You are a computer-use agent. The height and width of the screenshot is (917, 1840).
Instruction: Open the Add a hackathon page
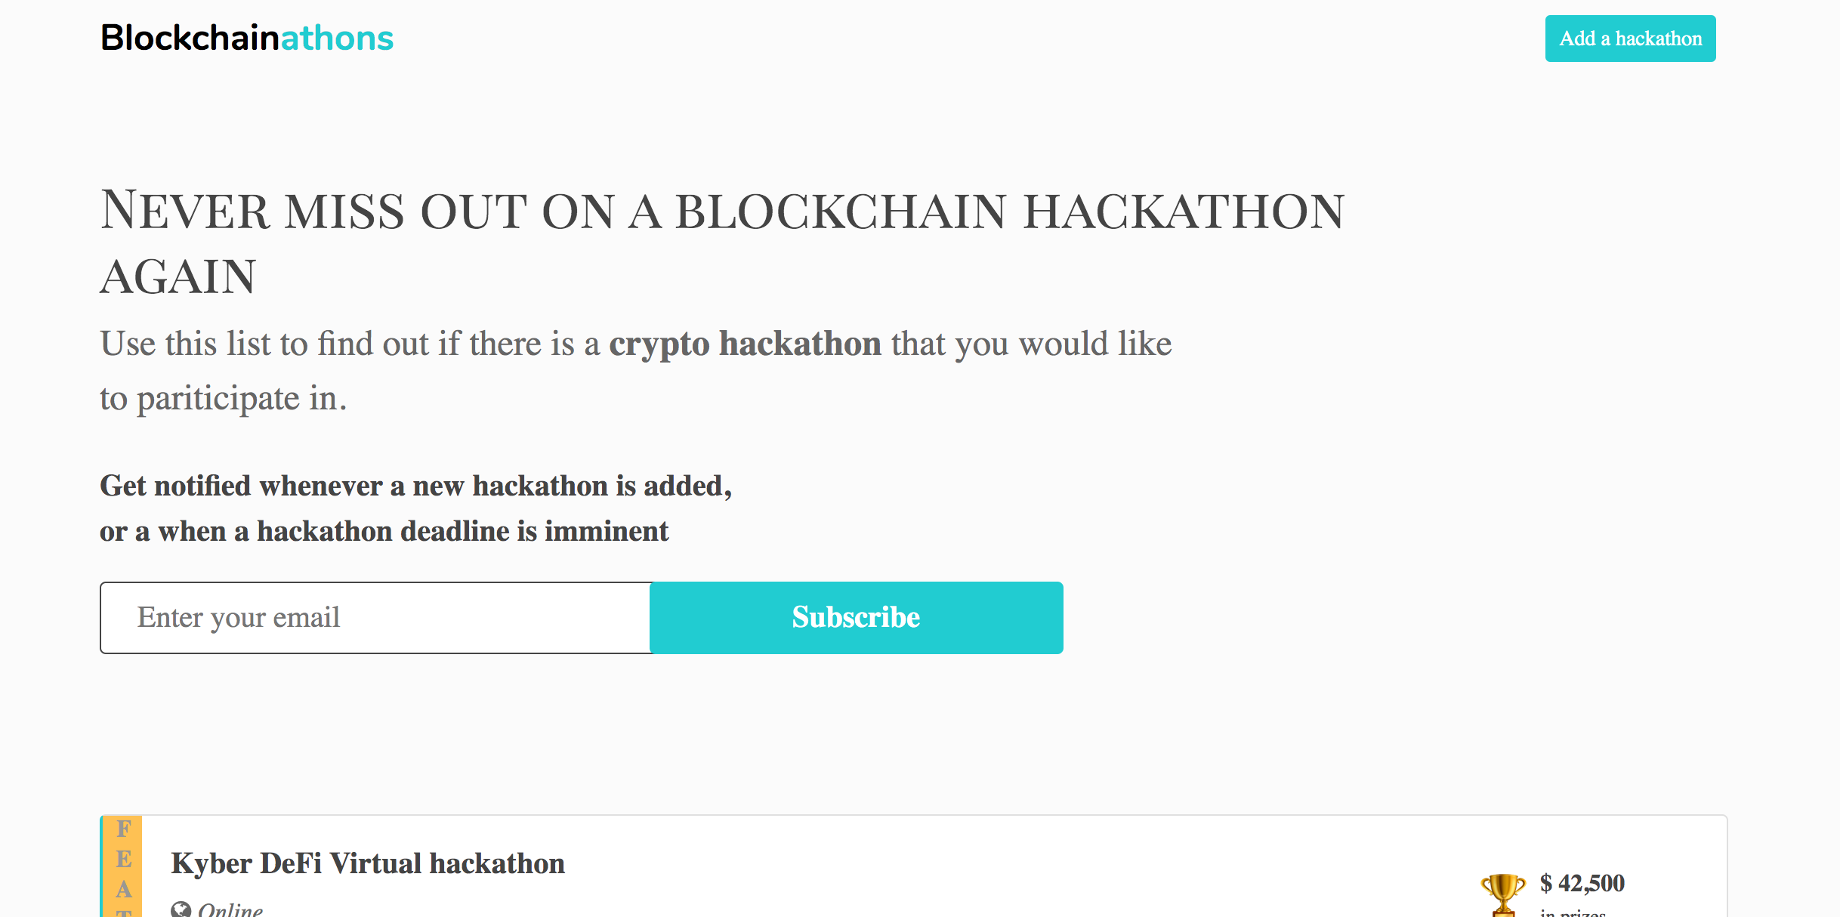click(x=1630, y=38)
